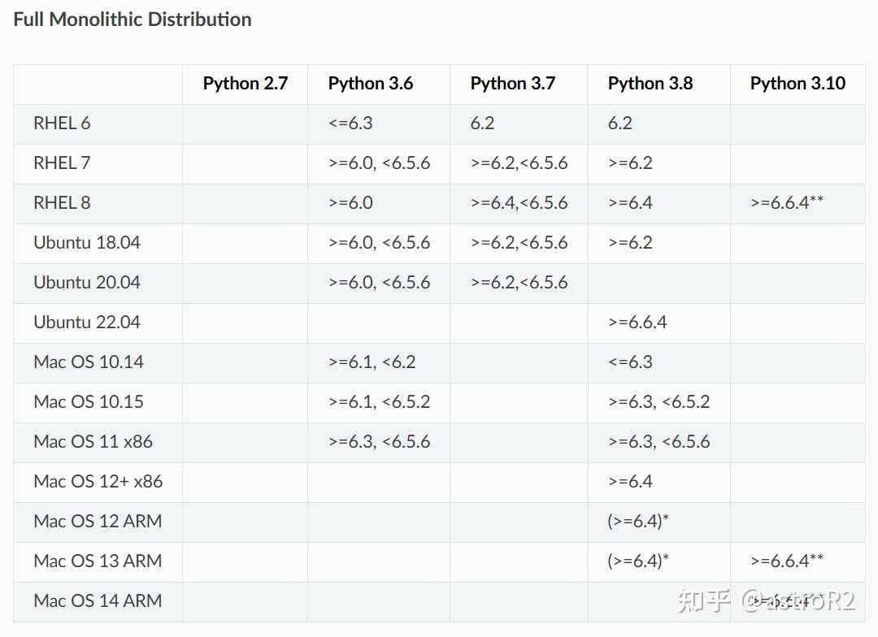Viewport: 878px width, 637px height.
Task: Select the Python 2.7 column header
Action: click(245, 84)
